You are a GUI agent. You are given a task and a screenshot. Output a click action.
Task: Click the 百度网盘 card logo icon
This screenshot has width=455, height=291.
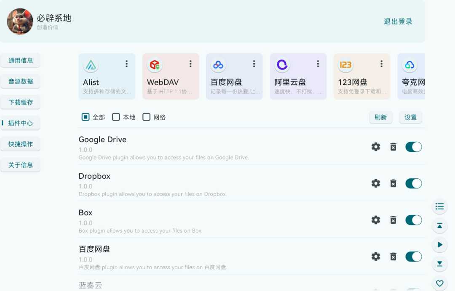218,65
